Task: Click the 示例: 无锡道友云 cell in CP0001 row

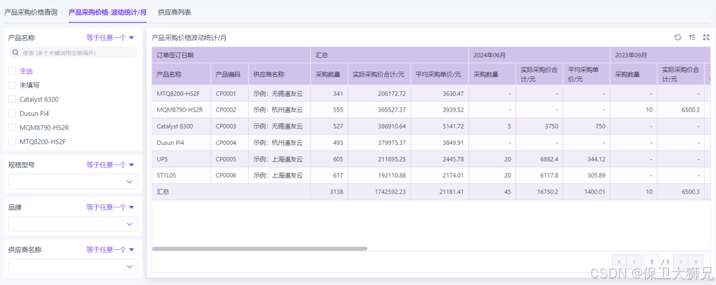Action: 280,94
